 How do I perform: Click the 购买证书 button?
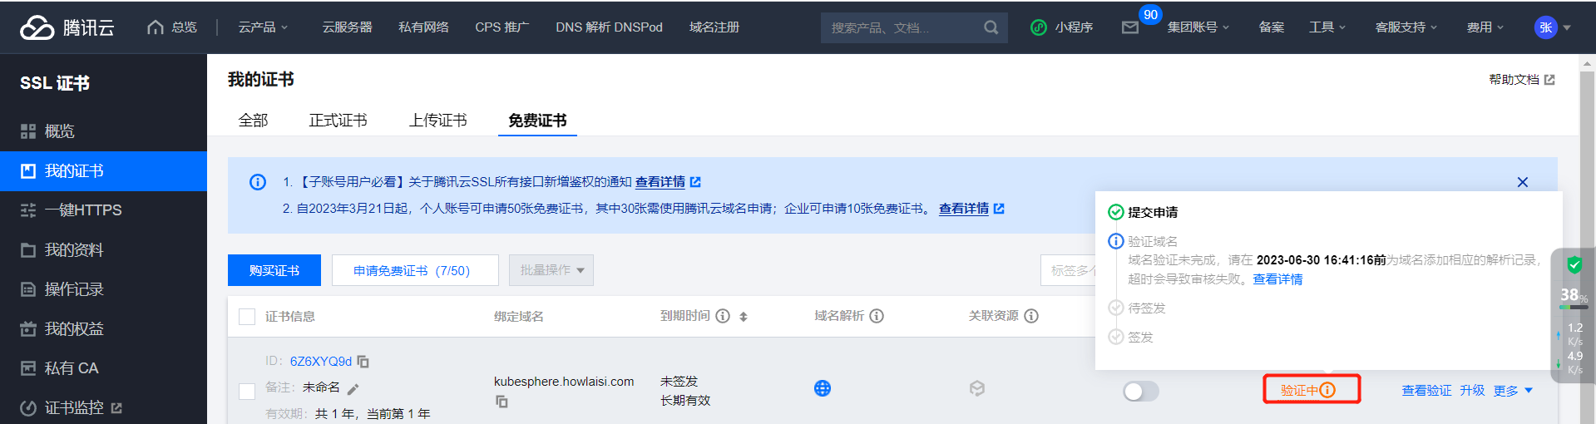click(274, 270)
